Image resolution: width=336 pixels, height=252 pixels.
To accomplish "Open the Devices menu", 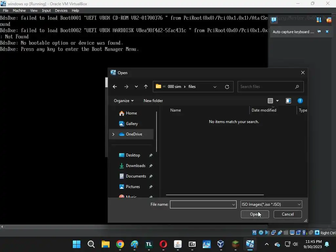I will pos(61,10).
